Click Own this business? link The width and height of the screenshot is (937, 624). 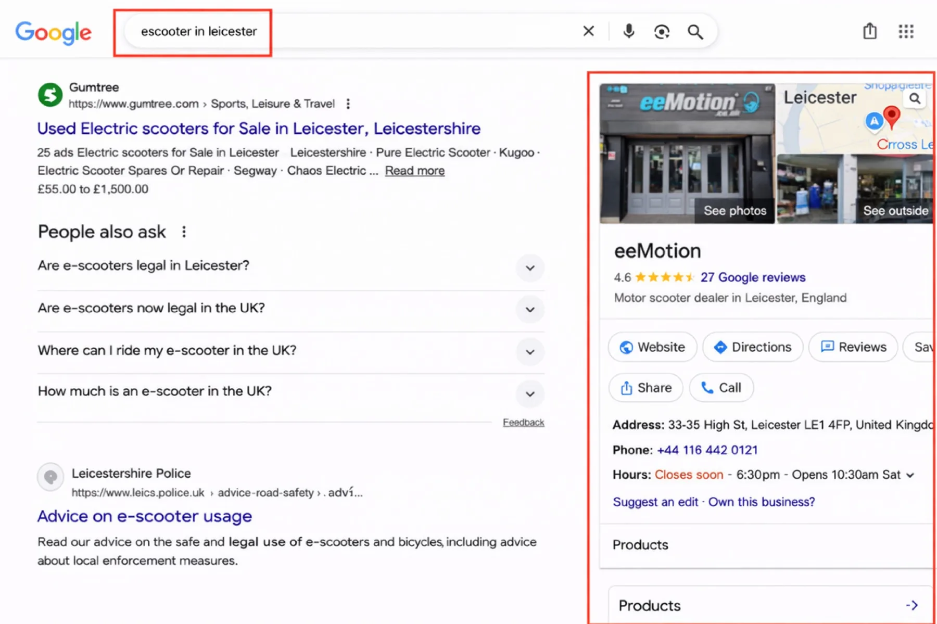[x=762, y=502]
